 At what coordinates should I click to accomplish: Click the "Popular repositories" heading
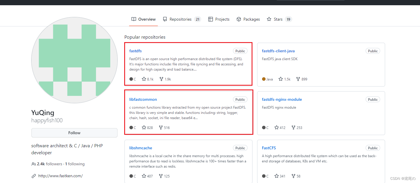145,37
